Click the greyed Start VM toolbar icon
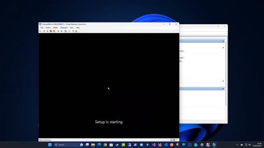Screen dimensions: 264x148 (x=44, y=31)
